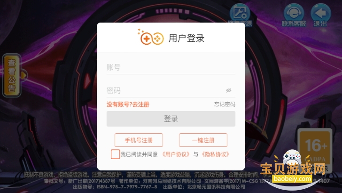Open the 忘记密码 forgot password link
Screen dimensions: 342x193
[x=225, y=104]
